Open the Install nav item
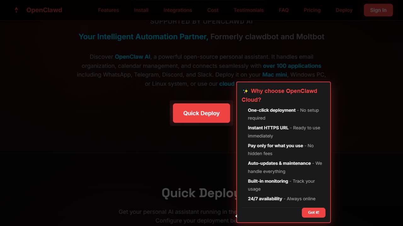 [141, 10]
